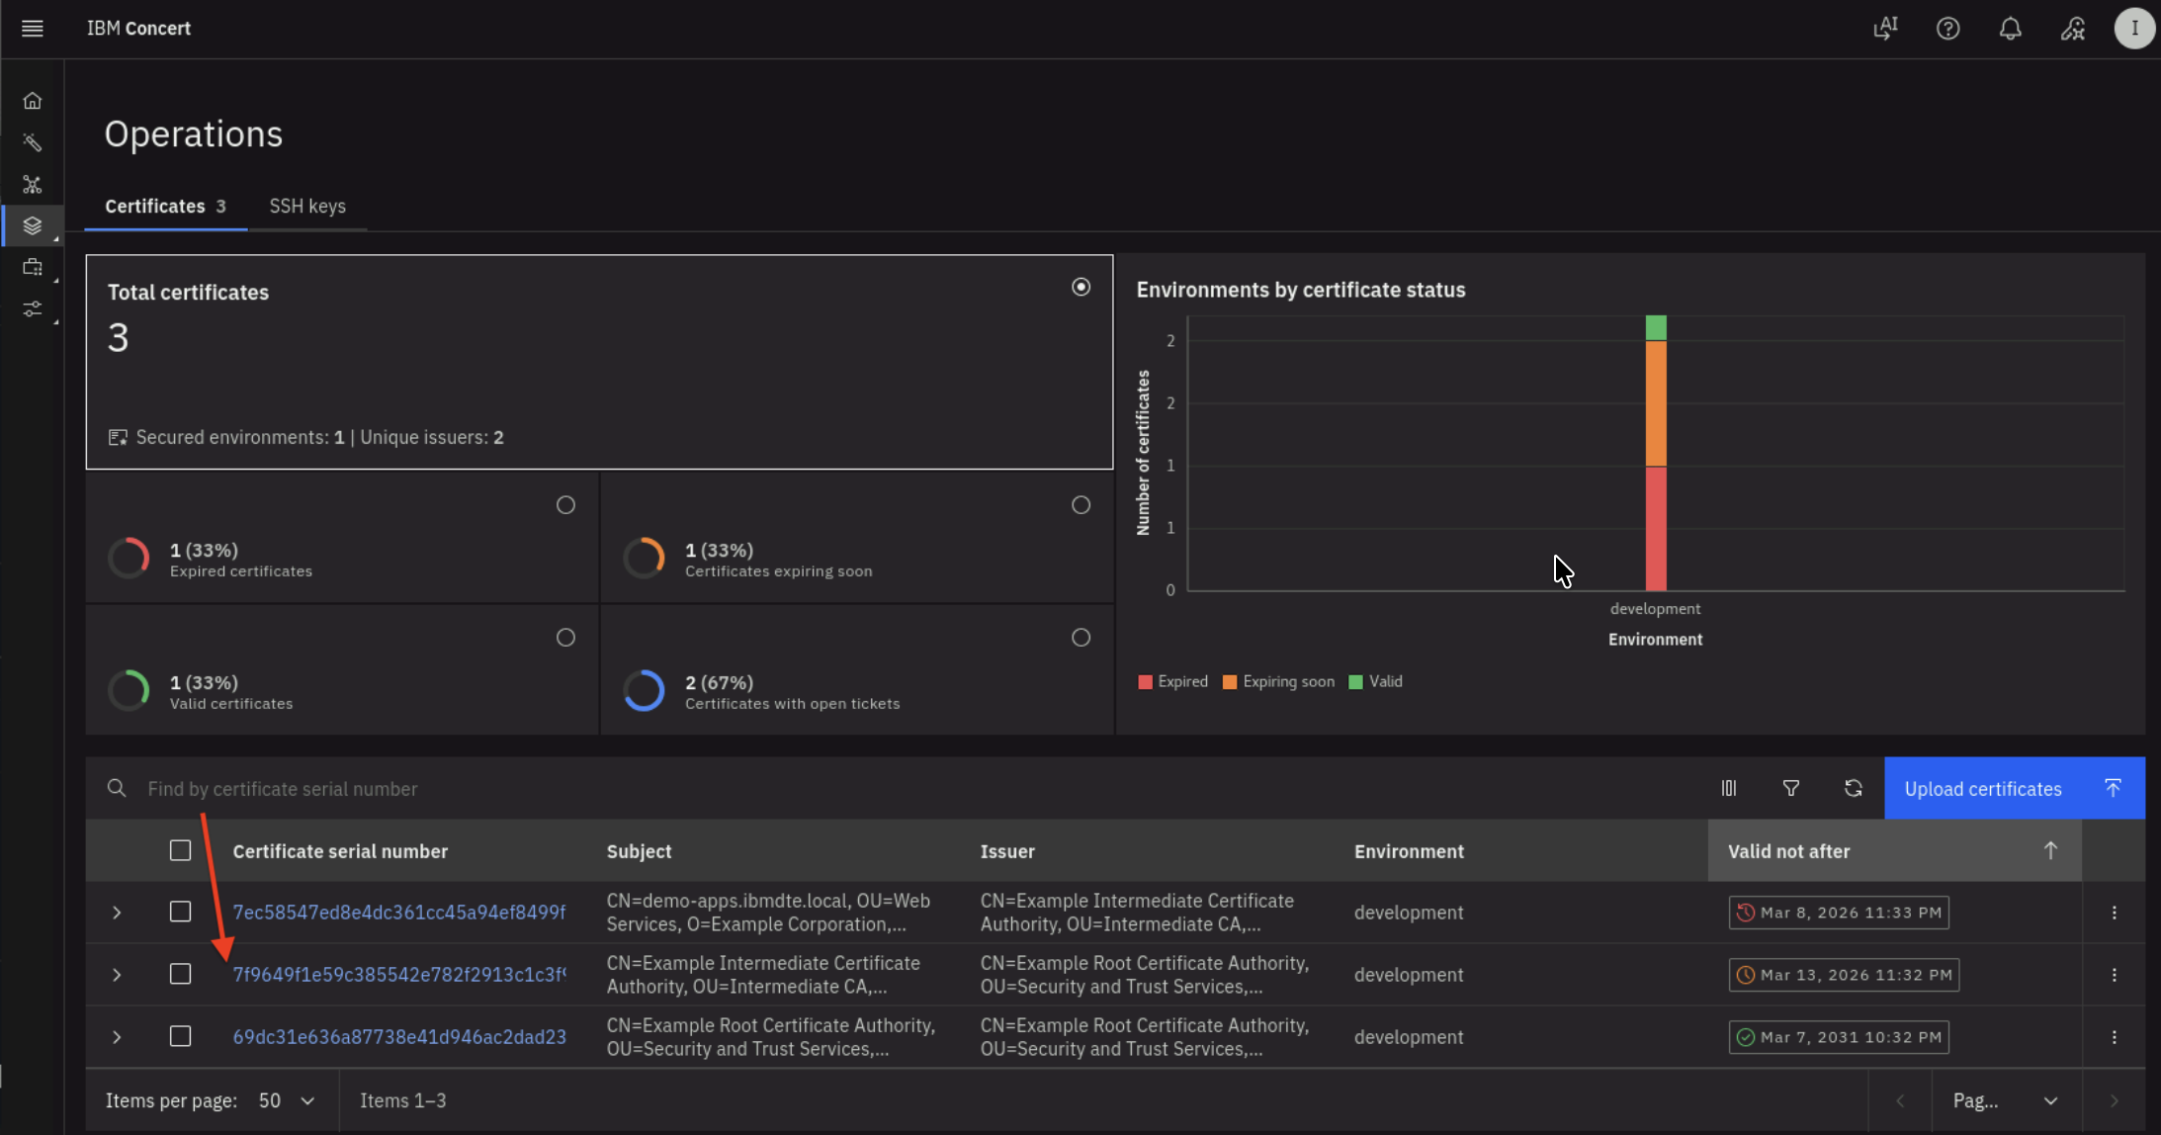Open the page number dropdown
Screen dimensions: 2161x1135
tap(2005, 1100)
